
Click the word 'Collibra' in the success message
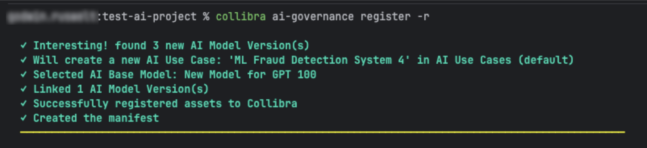tap(272, 104)
